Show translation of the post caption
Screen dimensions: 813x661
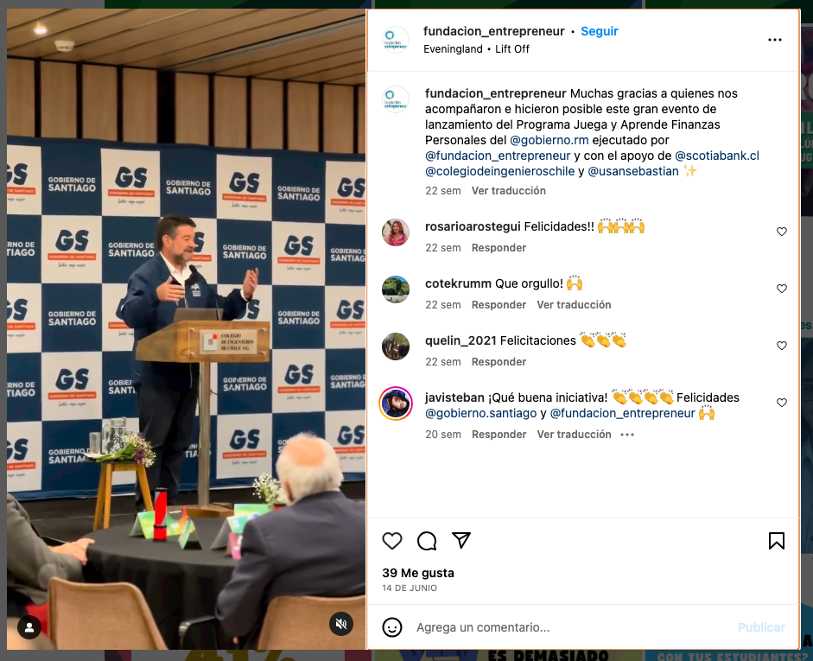pyautogui.click(x=509, y=191)
